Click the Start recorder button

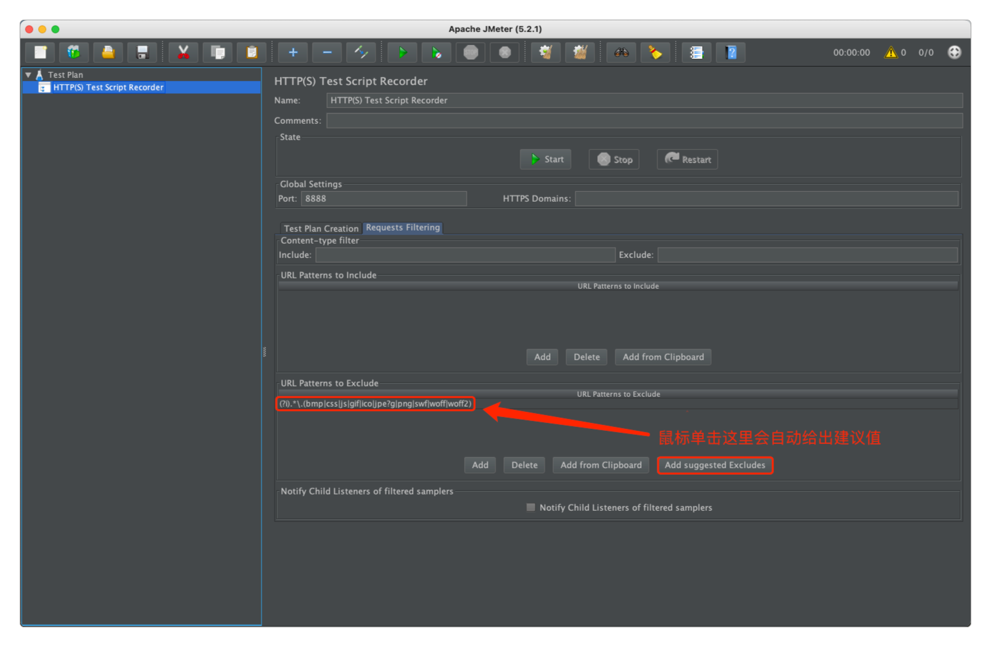[545, 159]
